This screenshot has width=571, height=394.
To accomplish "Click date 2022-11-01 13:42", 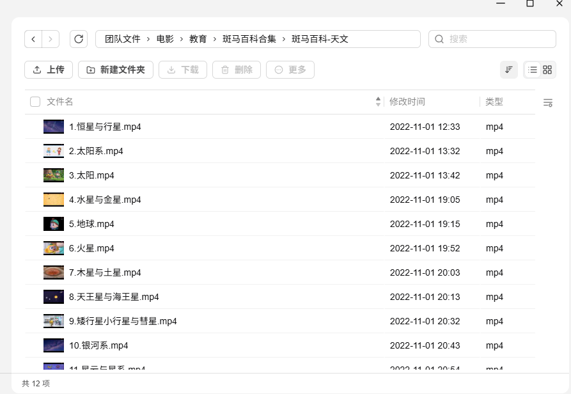I will [425, 175].
